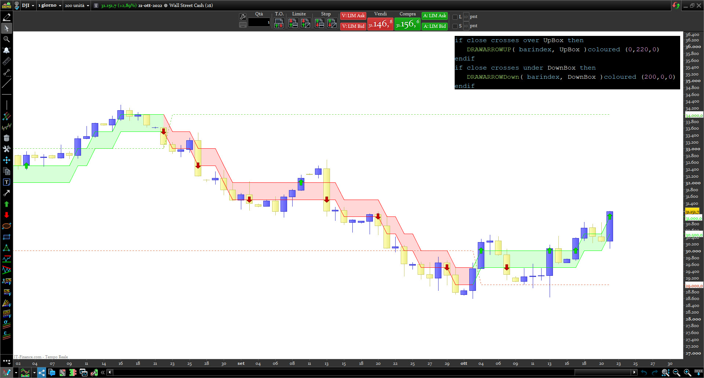This screenshot has height=378, width=704.
Task: Expand the more drawing tools menu
Action: (x=7, y=361)
